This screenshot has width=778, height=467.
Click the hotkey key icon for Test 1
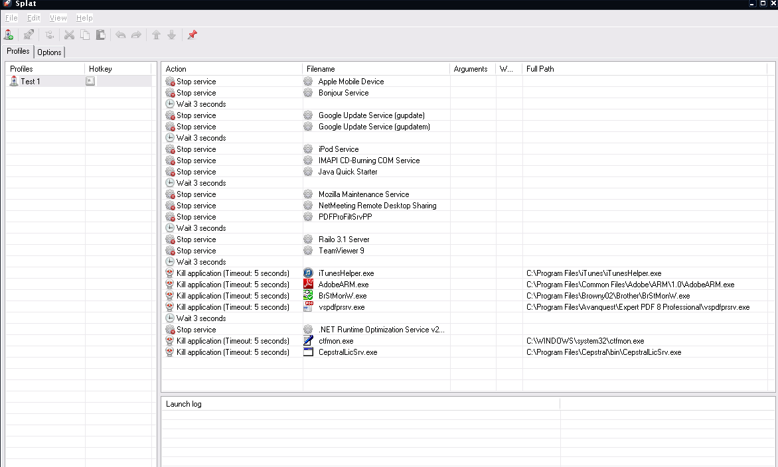pyautogui.click(x=90, y=82)
